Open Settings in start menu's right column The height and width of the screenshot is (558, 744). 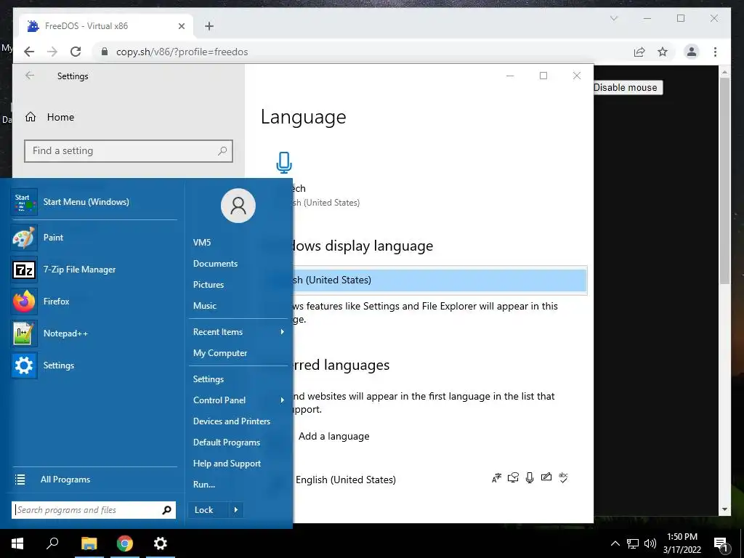pyautogui.click(x=209, y=379)
